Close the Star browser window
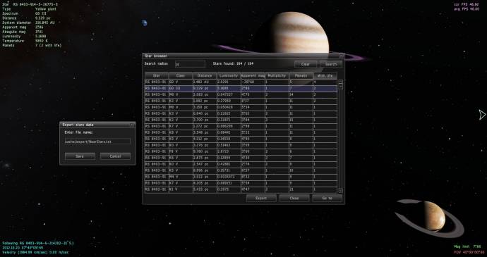The image size is (487, 257). coord(341,56)
